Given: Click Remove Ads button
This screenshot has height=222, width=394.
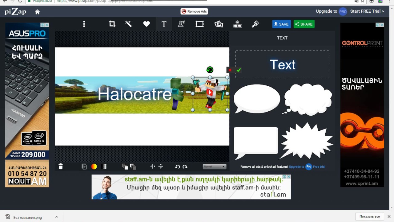Looking at the screenshot, I should (194, 11).
